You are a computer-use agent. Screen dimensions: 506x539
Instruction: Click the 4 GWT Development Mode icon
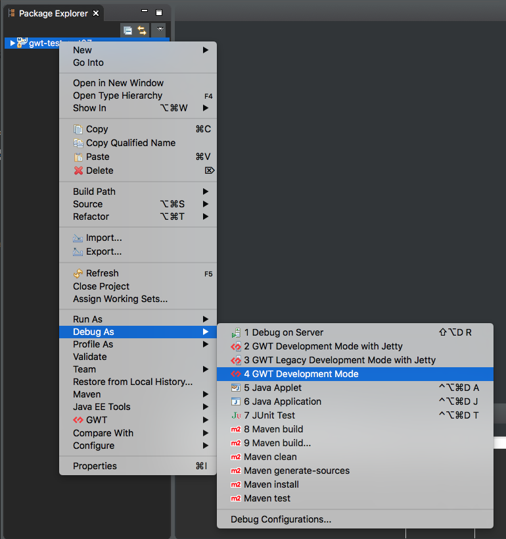point(236,374)
